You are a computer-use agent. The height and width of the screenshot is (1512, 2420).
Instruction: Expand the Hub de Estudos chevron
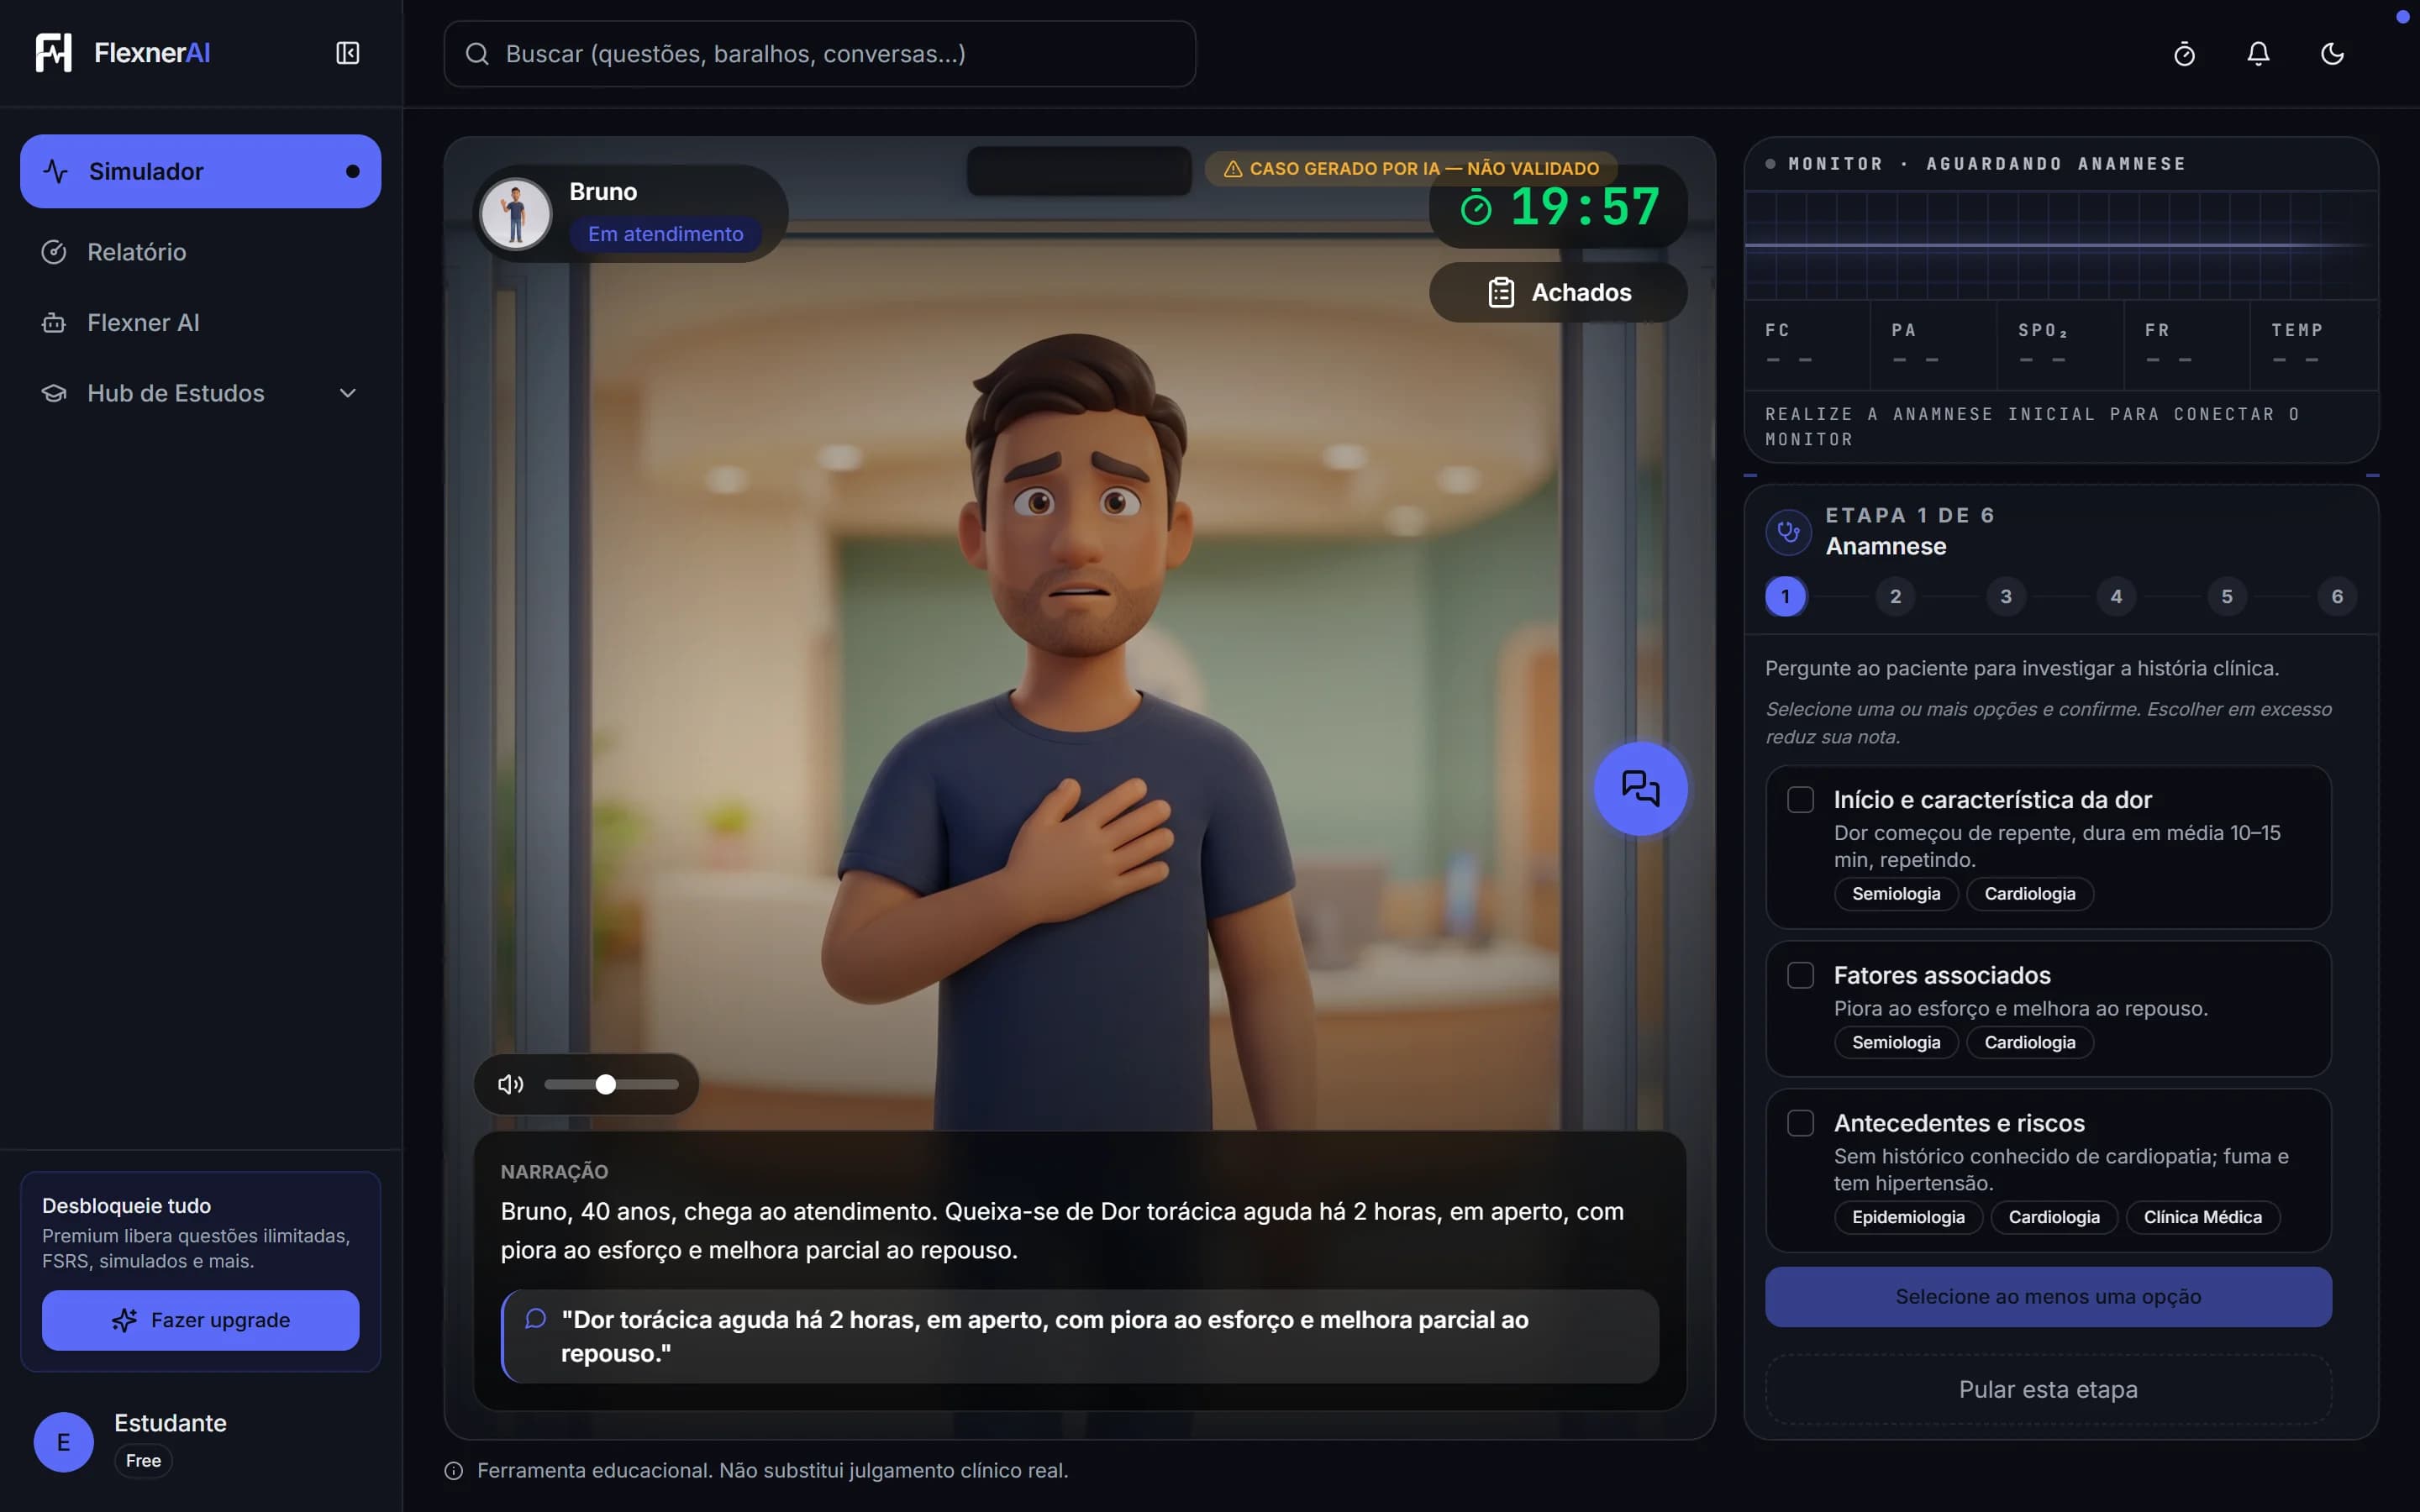point(347,393)
